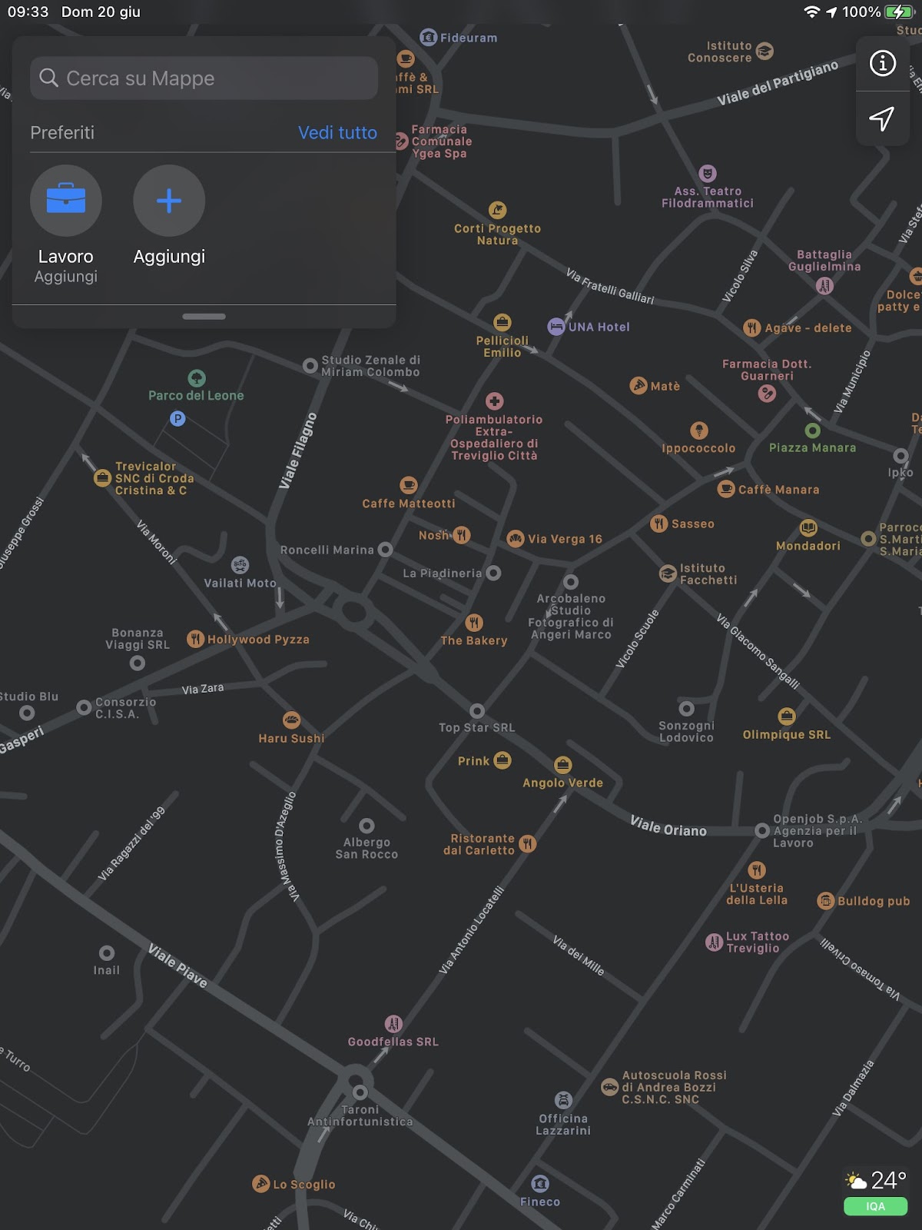Tap the plus Aggiungi favorite button
The height and width of the screenshot is (1230, 922).
tap(169, 201)
